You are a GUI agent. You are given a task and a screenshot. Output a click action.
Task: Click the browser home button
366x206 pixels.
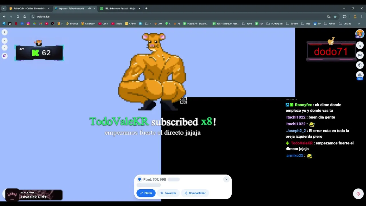point(25,17)
